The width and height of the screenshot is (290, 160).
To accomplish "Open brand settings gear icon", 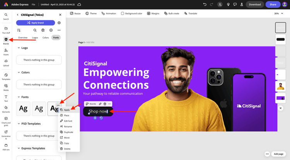I will [x=59, y=23].
